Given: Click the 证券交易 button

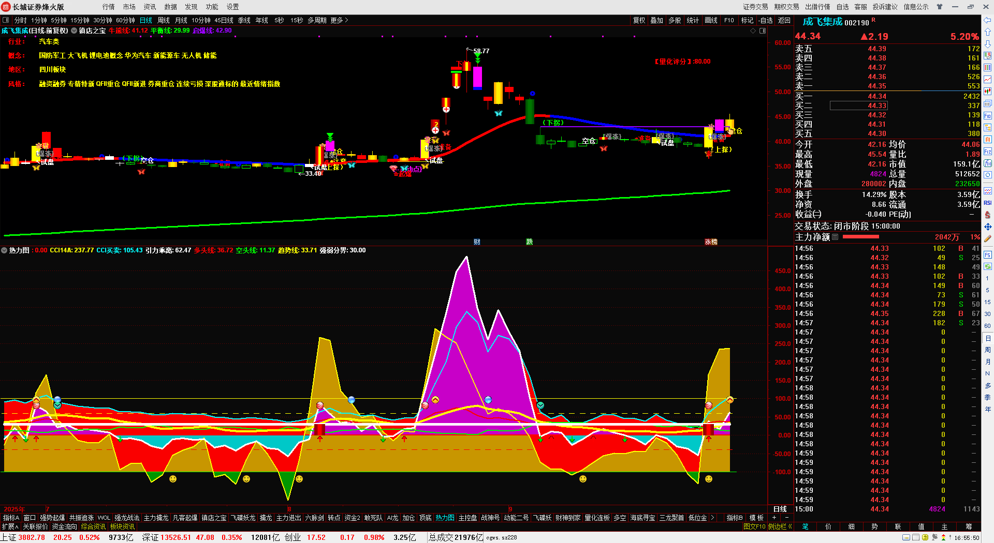Looking at the screenshot, I should tap(756, 7).
